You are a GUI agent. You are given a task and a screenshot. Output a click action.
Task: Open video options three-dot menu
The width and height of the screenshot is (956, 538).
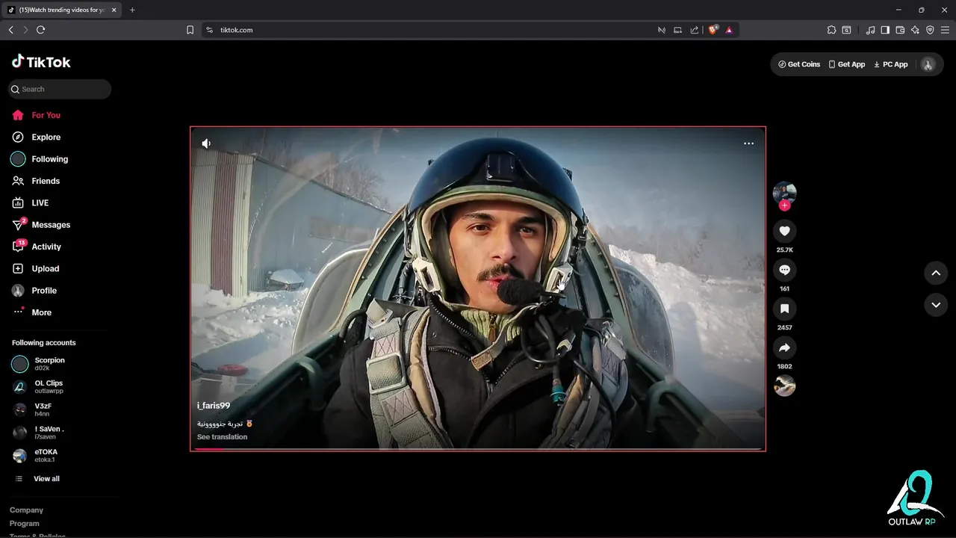click(x=748, y=143)
